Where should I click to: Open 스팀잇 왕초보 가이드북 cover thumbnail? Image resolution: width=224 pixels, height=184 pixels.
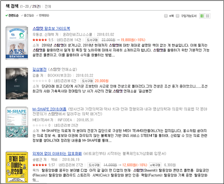17,43
